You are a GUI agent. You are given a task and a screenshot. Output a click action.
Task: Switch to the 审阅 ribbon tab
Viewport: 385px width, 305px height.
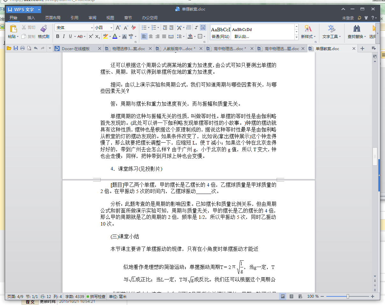coord(92,18)
